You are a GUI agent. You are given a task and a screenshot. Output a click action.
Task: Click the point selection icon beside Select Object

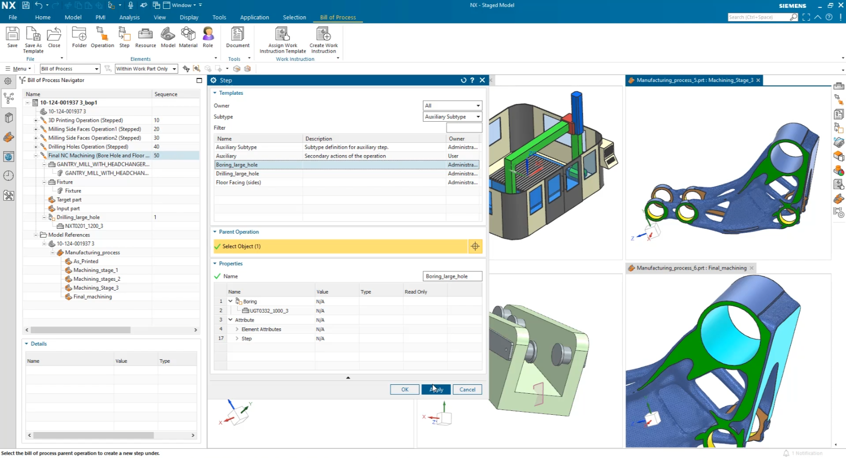(x=475, y=246)
